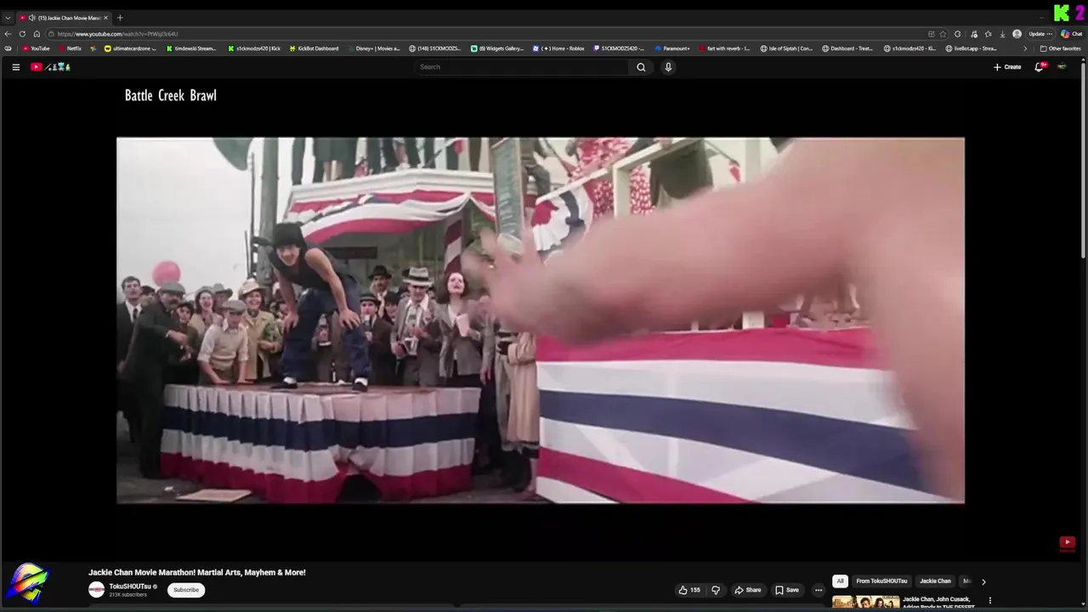
Task: Open browser home page icon
Action: tap(37, 34)
